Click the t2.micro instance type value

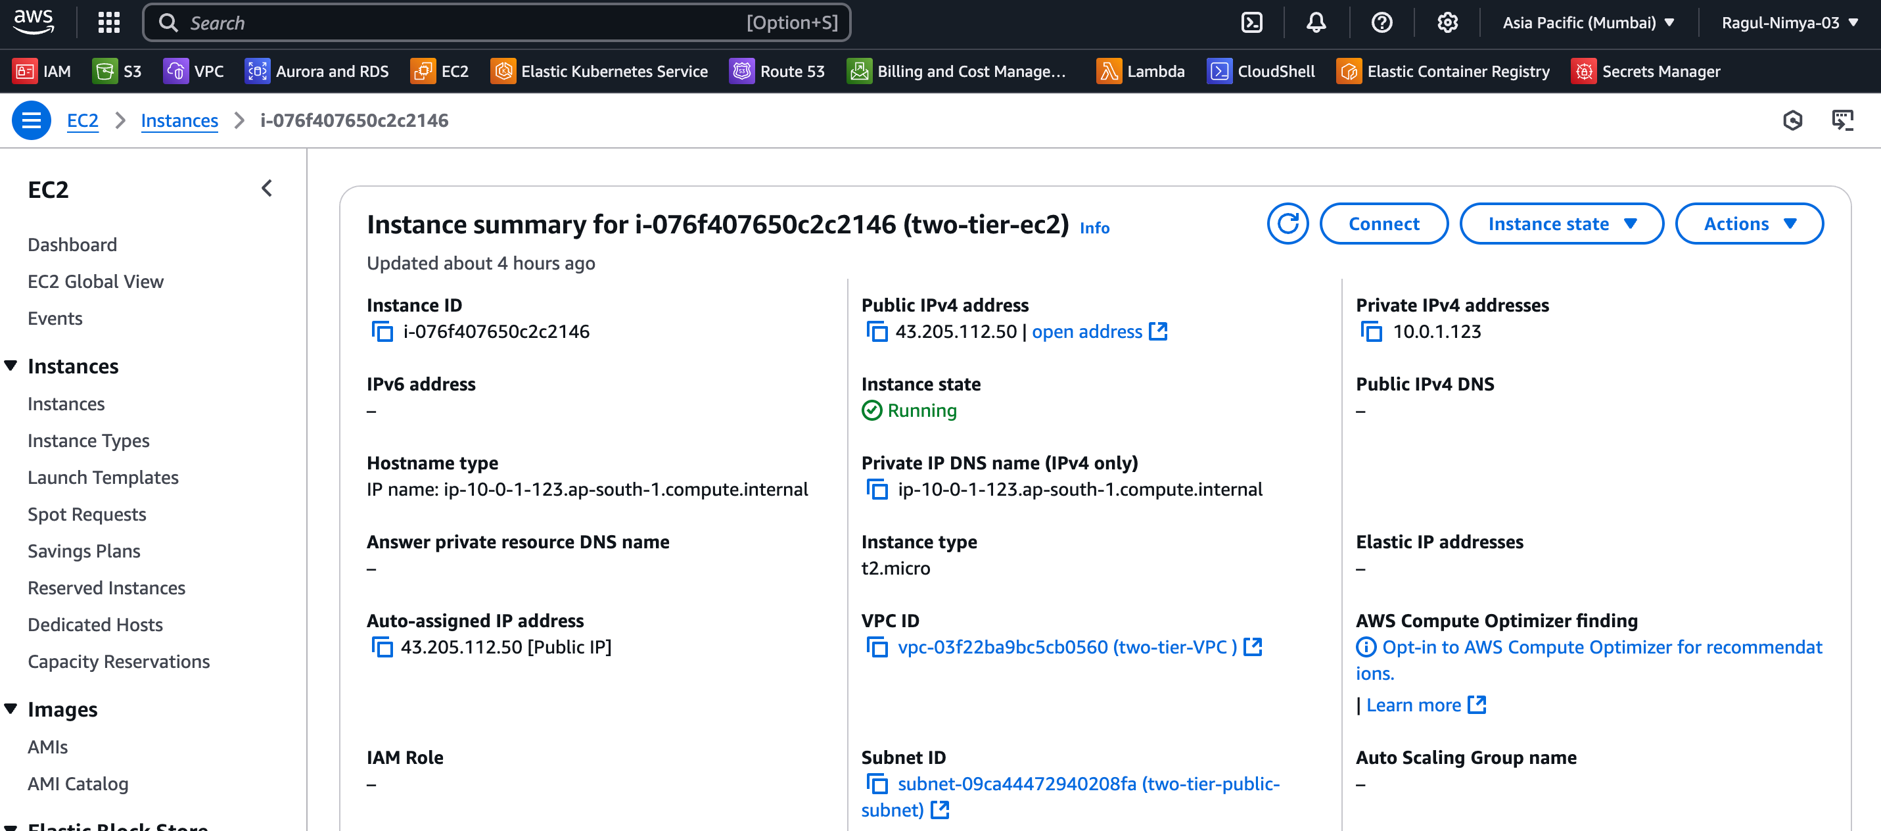(x=896, y=568)
